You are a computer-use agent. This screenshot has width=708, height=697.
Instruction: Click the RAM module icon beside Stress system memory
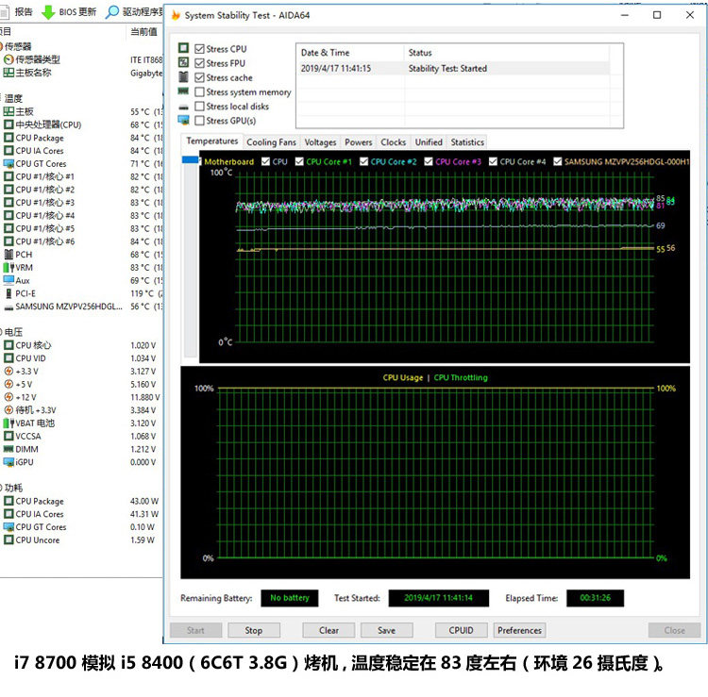(x=183, y=91)
